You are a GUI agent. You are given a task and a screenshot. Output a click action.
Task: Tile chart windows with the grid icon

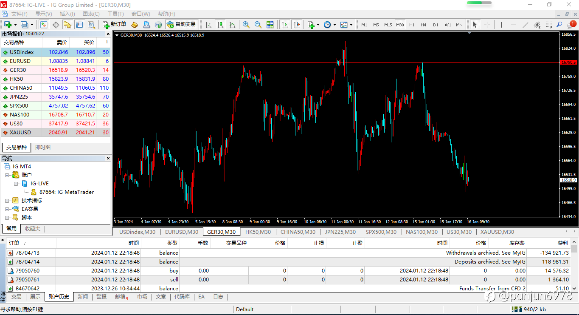pos(270,25)
